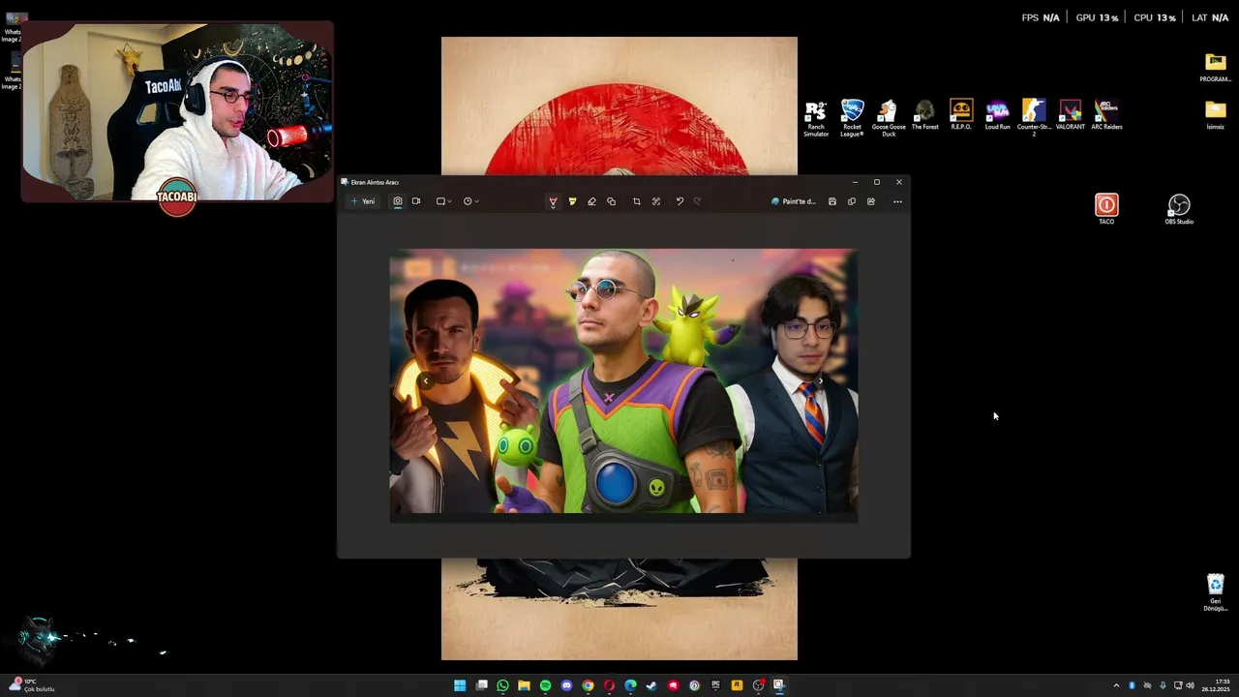Click the Snipping Tool taskbar icon

[779, 685]
